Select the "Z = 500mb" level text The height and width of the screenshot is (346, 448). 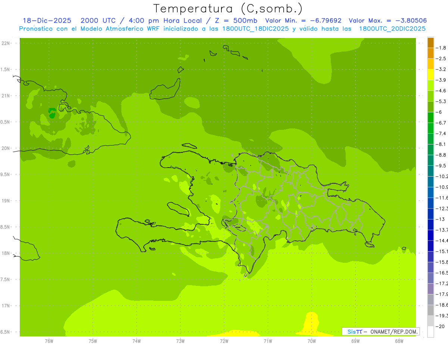(236, 21)
